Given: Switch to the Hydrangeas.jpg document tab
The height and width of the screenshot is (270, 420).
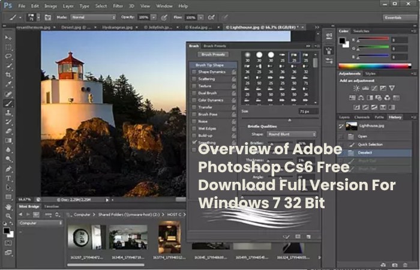Looking at the screenshot, I should click(118, 28).
